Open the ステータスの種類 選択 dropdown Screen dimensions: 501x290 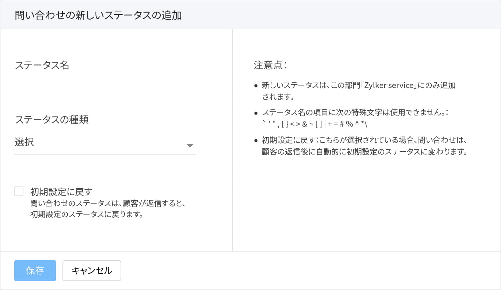[100, 143]
